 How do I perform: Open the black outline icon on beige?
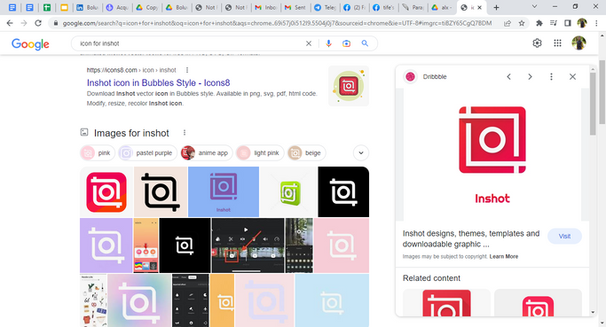[161, 192]
